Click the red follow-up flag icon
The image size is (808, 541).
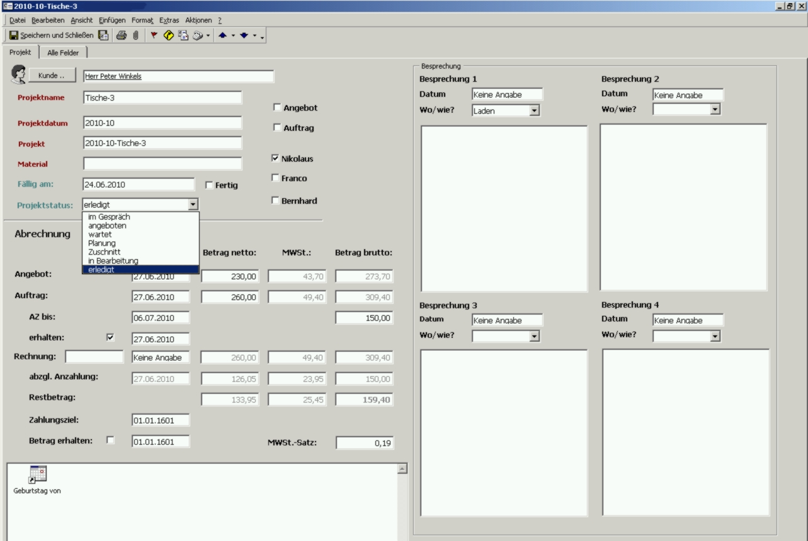[154, 36]
